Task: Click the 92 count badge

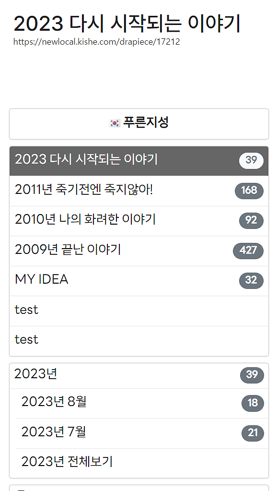Action: (x=251, y=221)
